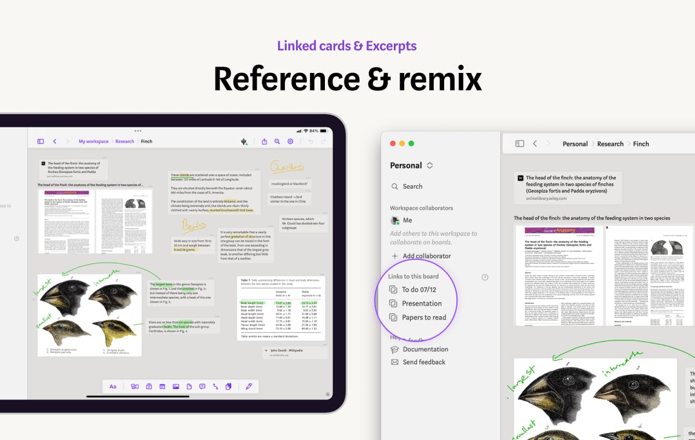This screenshot has width=695, height=440.
Task: Click the redo arrow in the iPad toolbar
Action: 323,141
